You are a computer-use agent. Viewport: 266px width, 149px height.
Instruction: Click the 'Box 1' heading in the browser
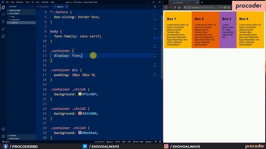(171, 19)
